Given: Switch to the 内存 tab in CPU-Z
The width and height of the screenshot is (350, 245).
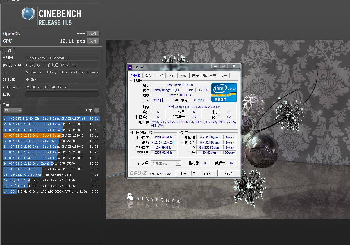Looking at the screenshot, I should coord(172,76).
